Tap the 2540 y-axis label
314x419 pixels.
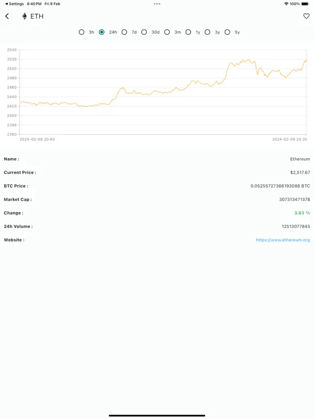tap(12, 50)
